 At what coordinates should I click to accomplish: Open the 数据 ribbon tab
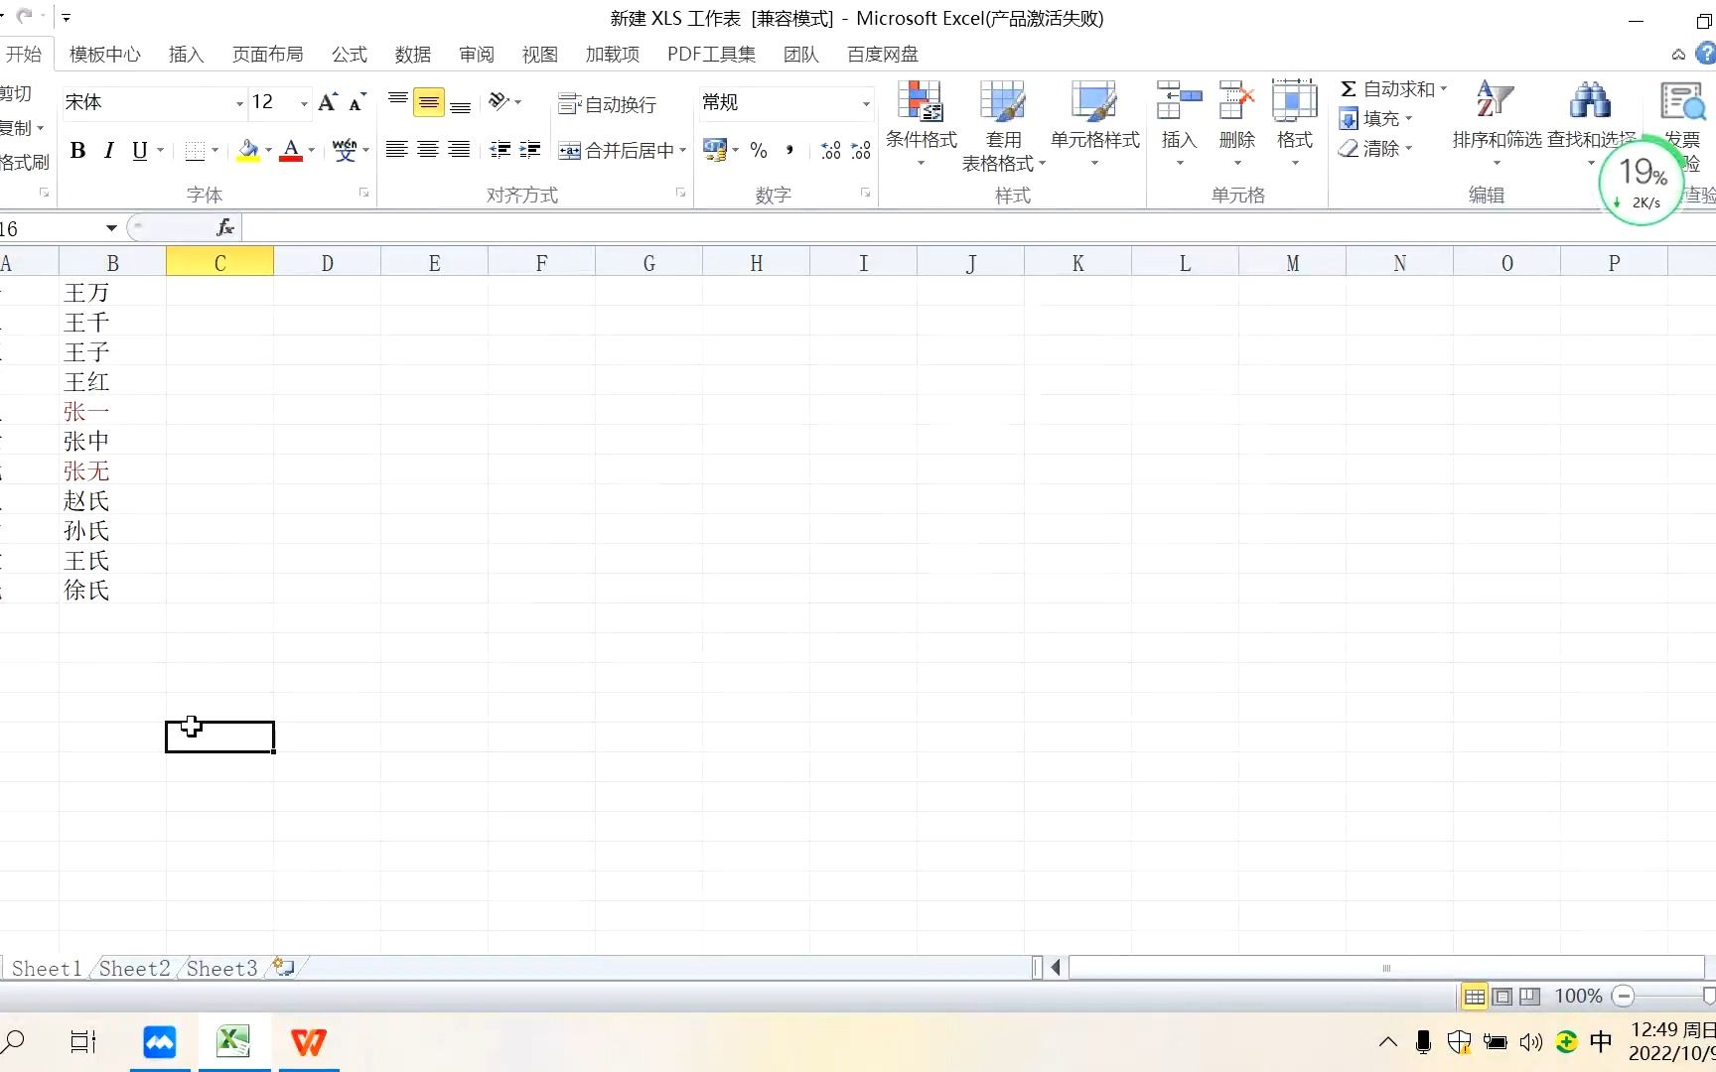coord(413,55)
